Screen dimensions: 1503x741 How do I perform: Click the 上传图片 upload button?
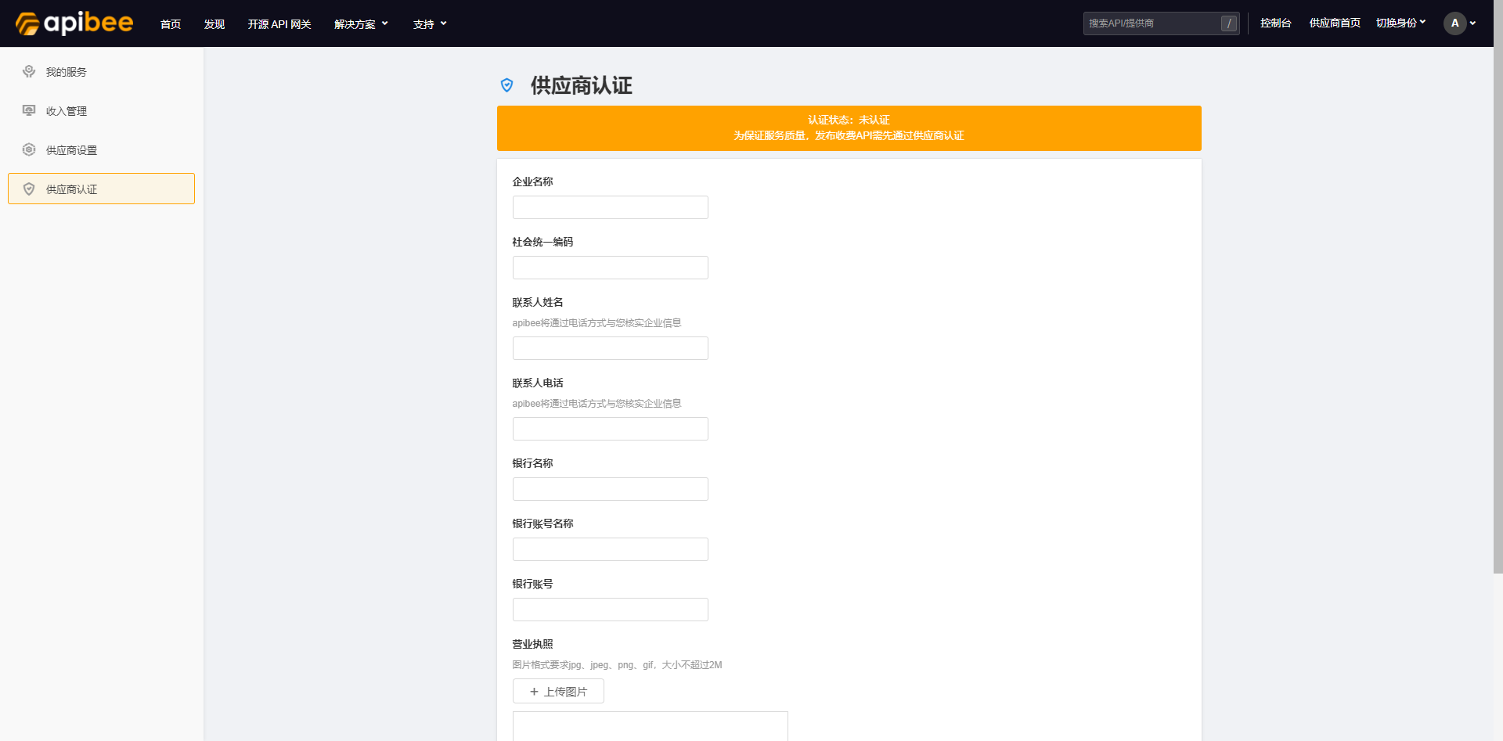pos(558,691)
